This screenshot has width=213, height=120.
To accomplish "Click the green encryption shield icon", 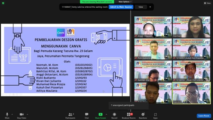I will pyautogui.click(x=3, y=3).
